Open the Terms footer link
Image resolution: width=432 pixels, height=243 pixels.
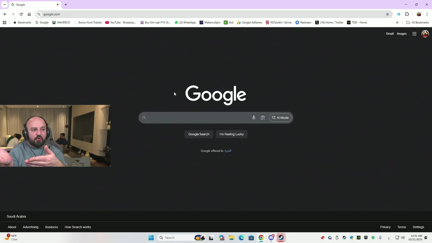(x=402, y=227)
